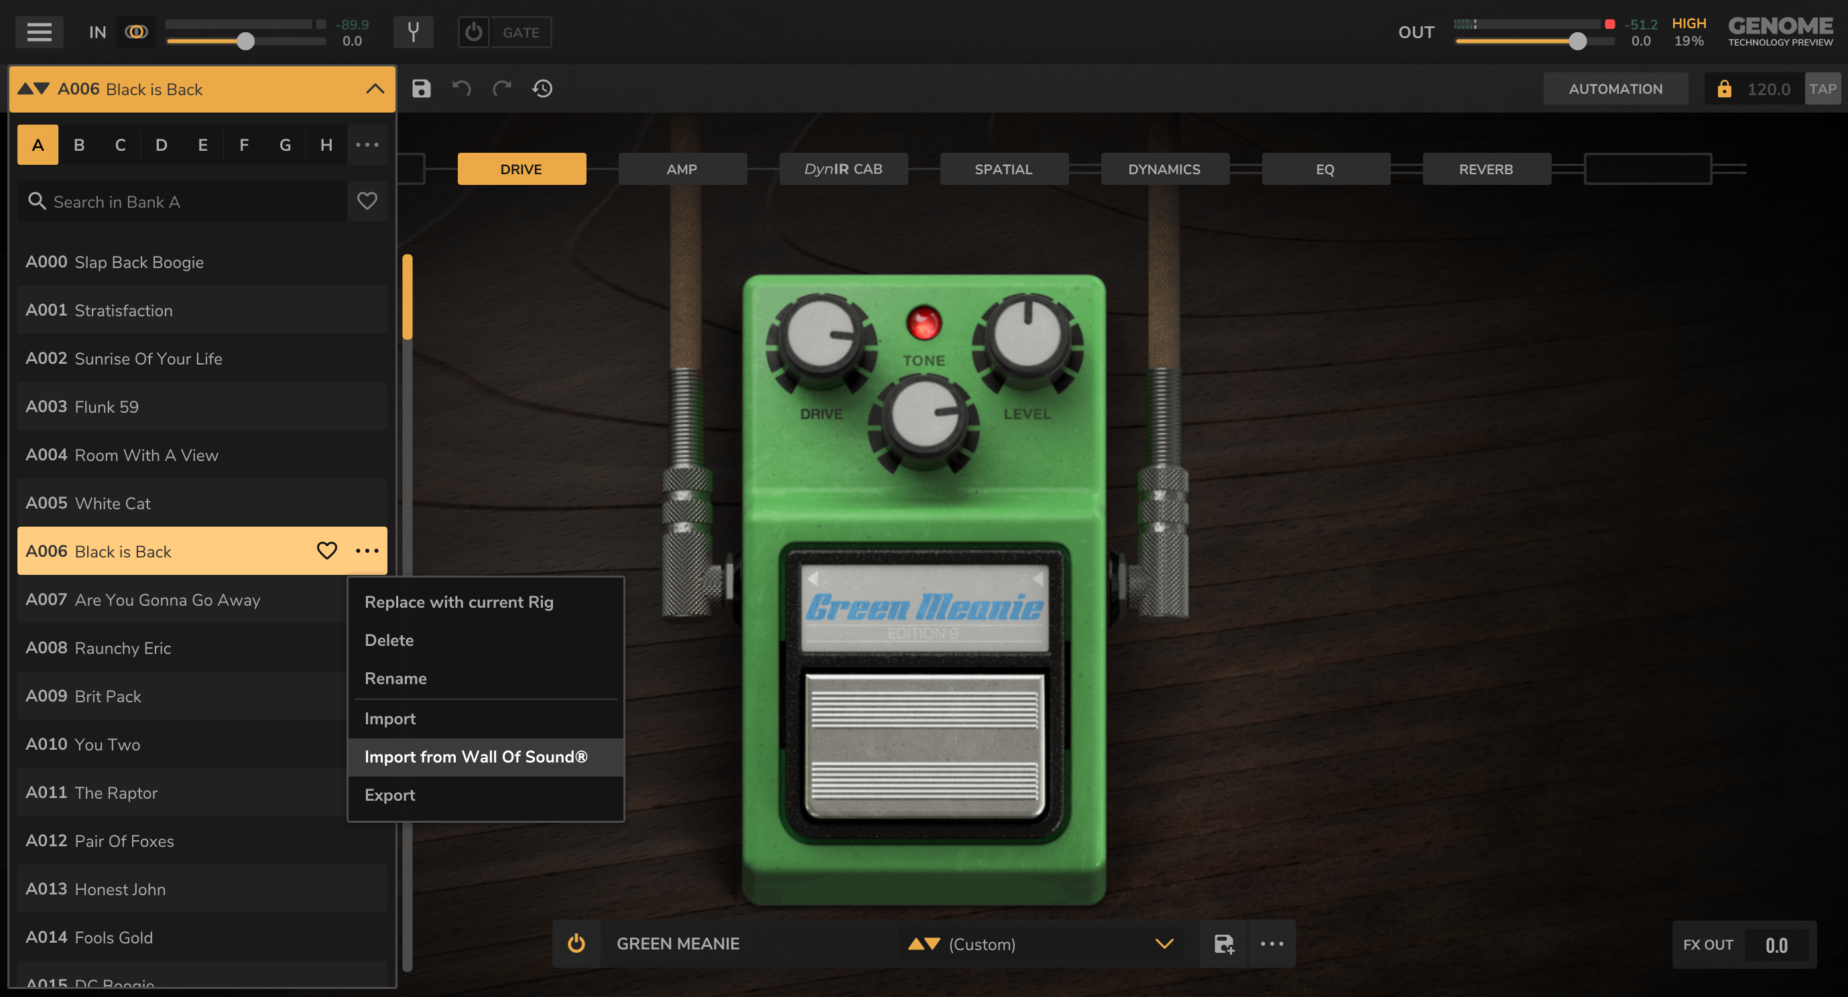This screenshot has height=997, width=1848.
Task: Open the hamburger main menu
Action: coord(39,31)
